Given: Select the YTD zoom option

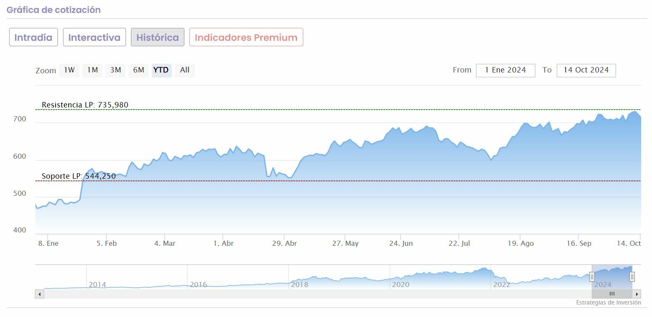Looking at the screenshot, I should [161, 70].
